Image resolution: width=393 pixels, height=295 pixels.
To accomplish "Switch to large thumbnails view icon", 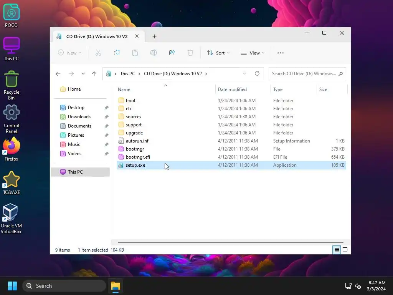I will tap(345, 250).
